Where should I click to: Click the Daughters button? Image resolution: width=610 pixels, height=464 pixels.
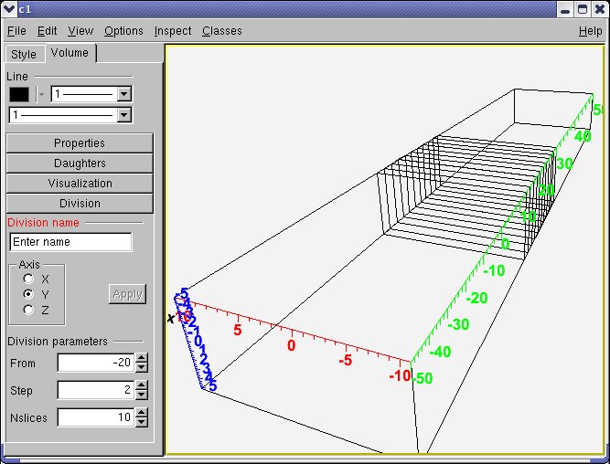80,163
